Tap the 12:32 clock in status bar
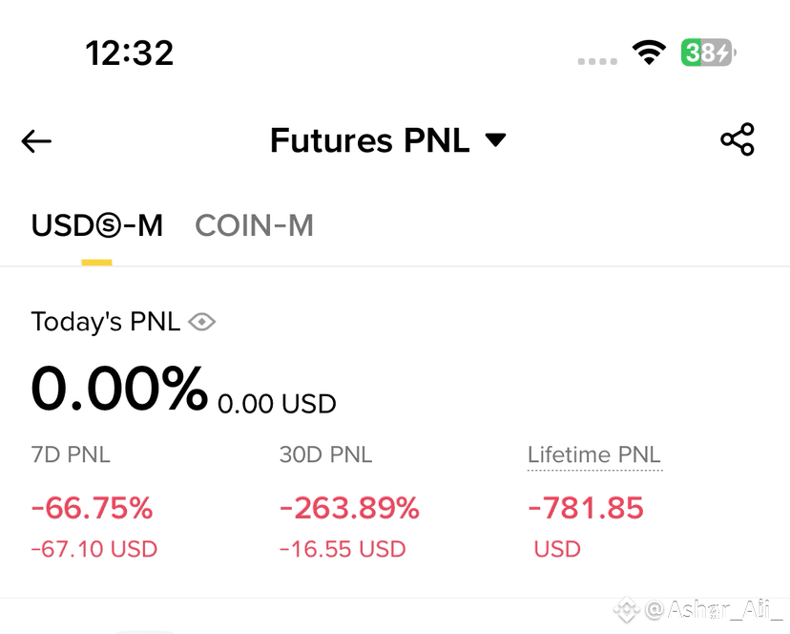The image size is (790, 634). [x=130, y=53]
